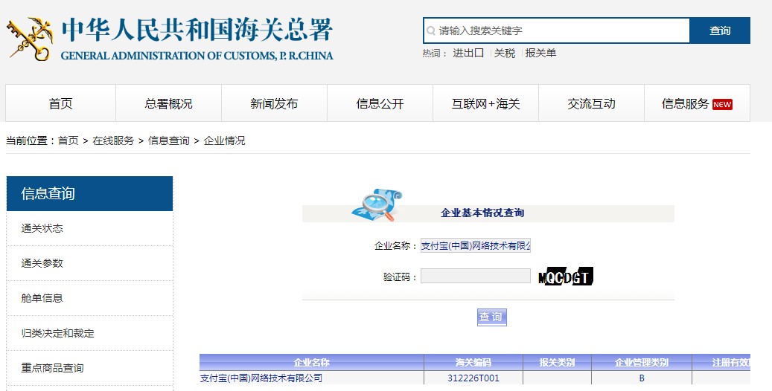
Task: Open the 总署概况 navigation menu
Action: pos(168,104)
